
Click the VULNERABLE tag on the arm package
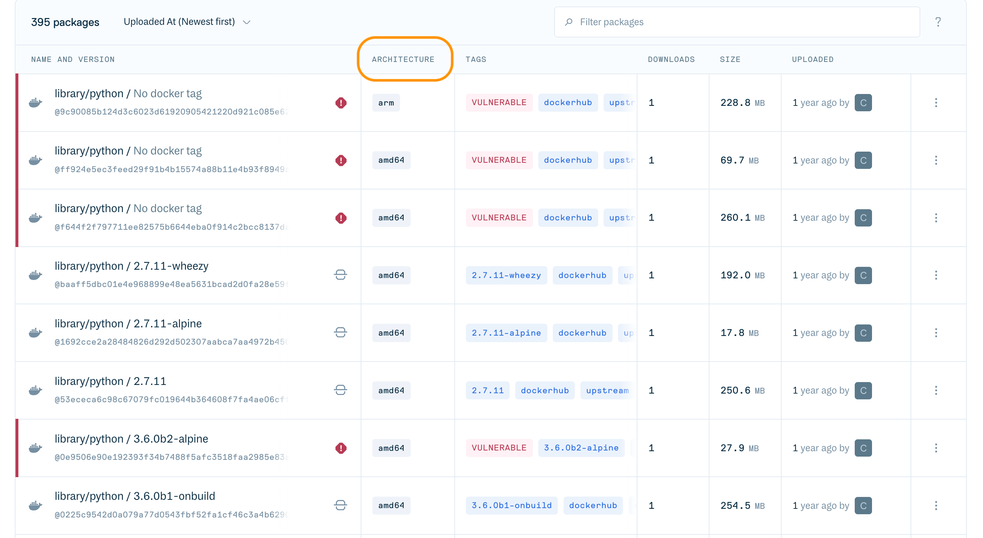coord(499,103)
